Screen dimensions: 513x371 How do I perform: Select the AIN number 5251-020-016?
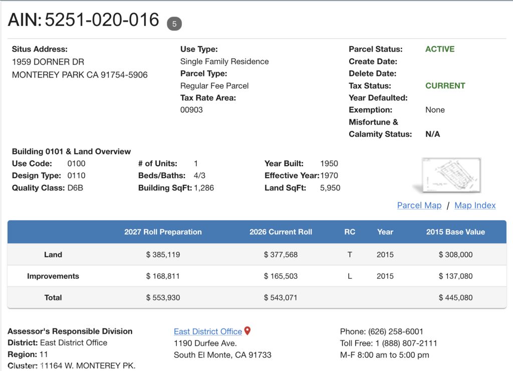(x=102, y=20)
